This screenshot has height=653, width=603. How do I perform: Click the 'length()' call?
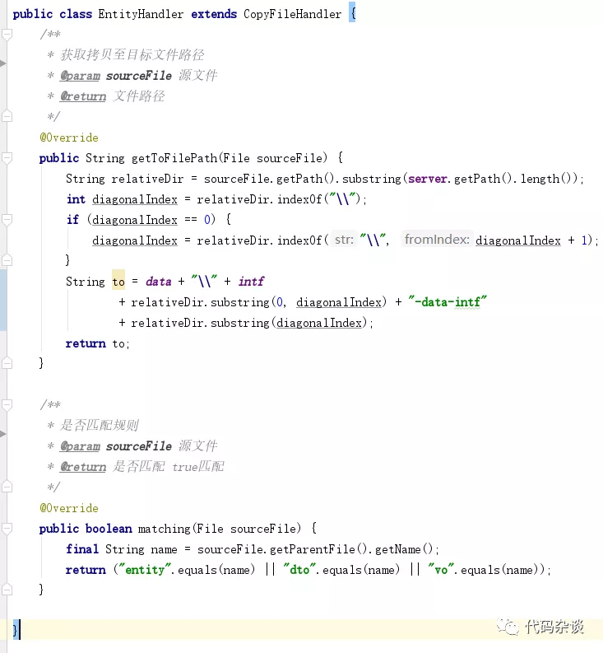[546, 179]
